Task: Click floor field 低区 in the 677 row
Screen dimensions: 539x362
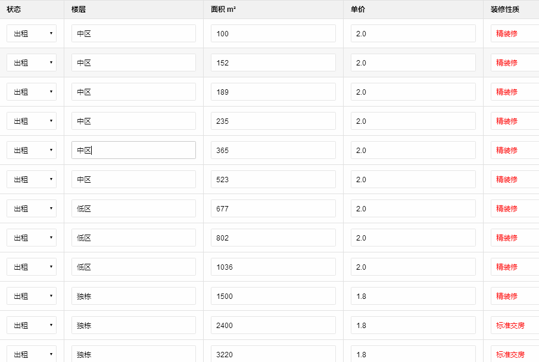Action: (x=133, y=208)
